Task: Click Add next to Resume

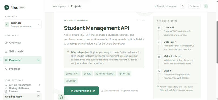Action: tap(38, 91)
